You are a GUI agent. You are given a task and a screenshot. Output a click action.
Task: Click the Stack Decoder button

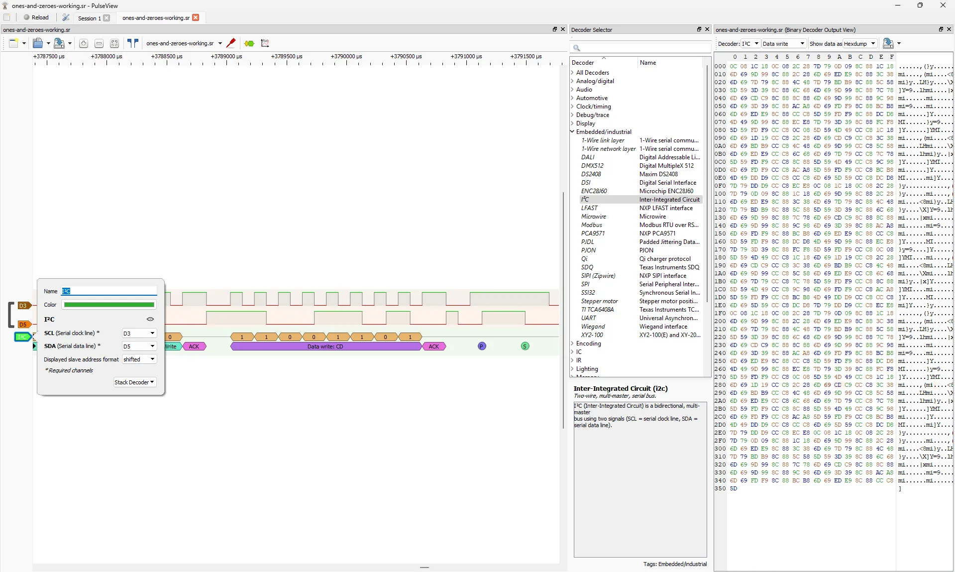(x=133, y=382)
